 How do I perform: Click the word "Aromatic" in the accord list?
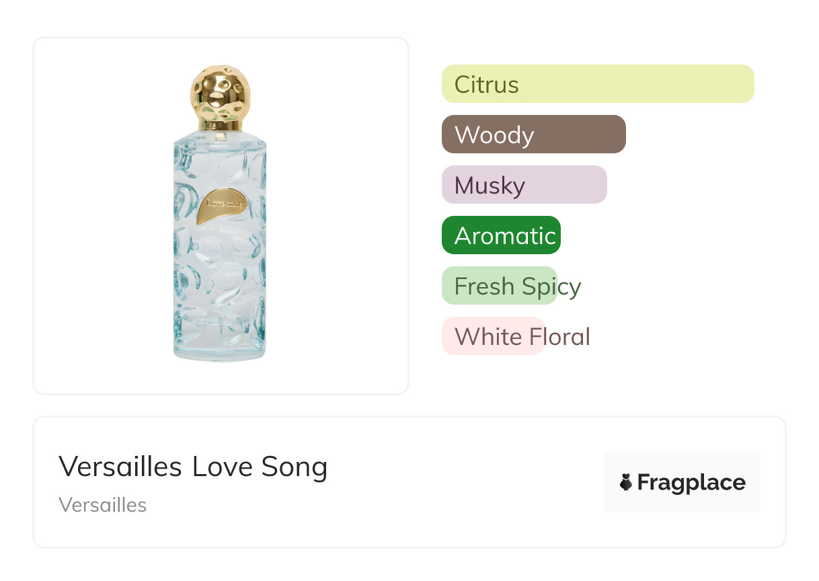tap(505, 236)
